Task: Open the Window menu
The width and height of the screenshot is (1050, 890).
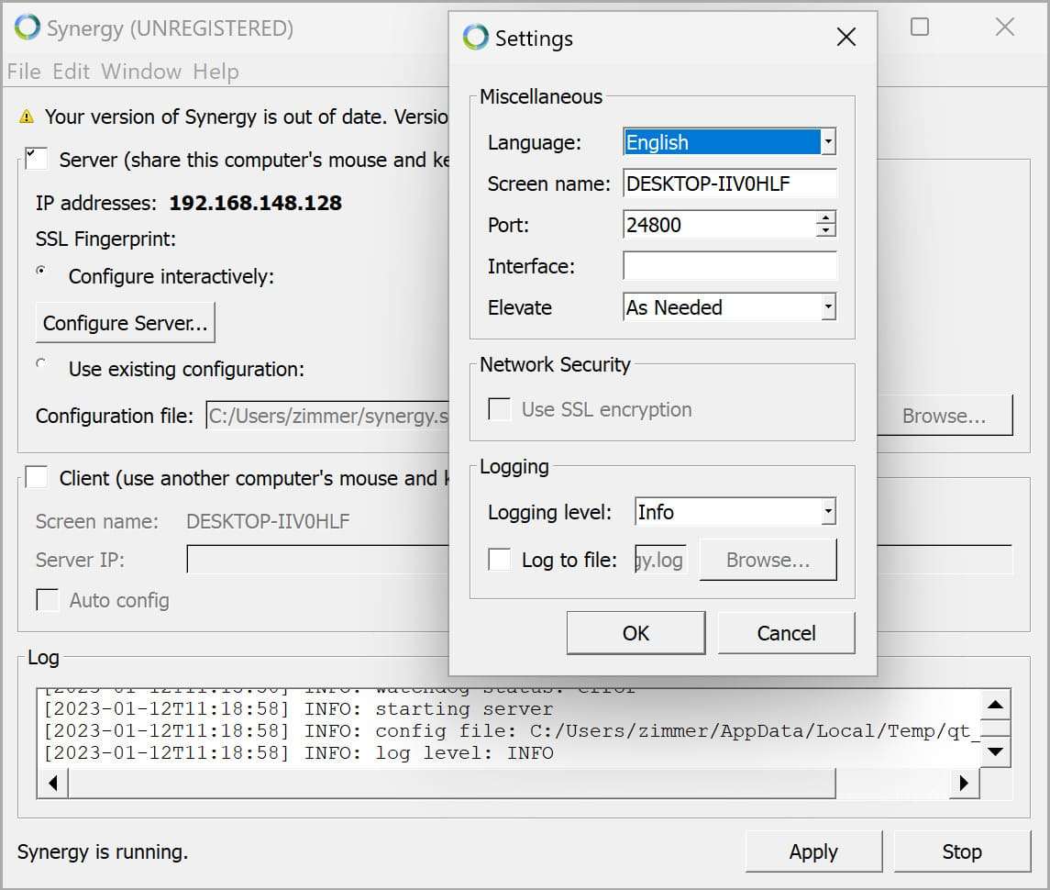Action: point(141,71)
